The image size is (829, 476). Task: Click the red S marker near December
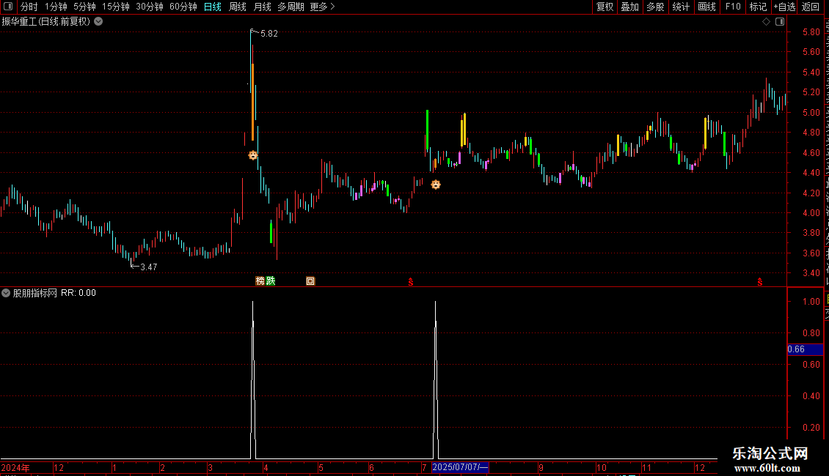[760, 282]
